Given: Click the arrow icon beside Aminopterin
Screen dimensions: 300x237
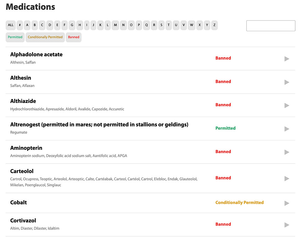Looking at the screenshot, I should [286, 152].
